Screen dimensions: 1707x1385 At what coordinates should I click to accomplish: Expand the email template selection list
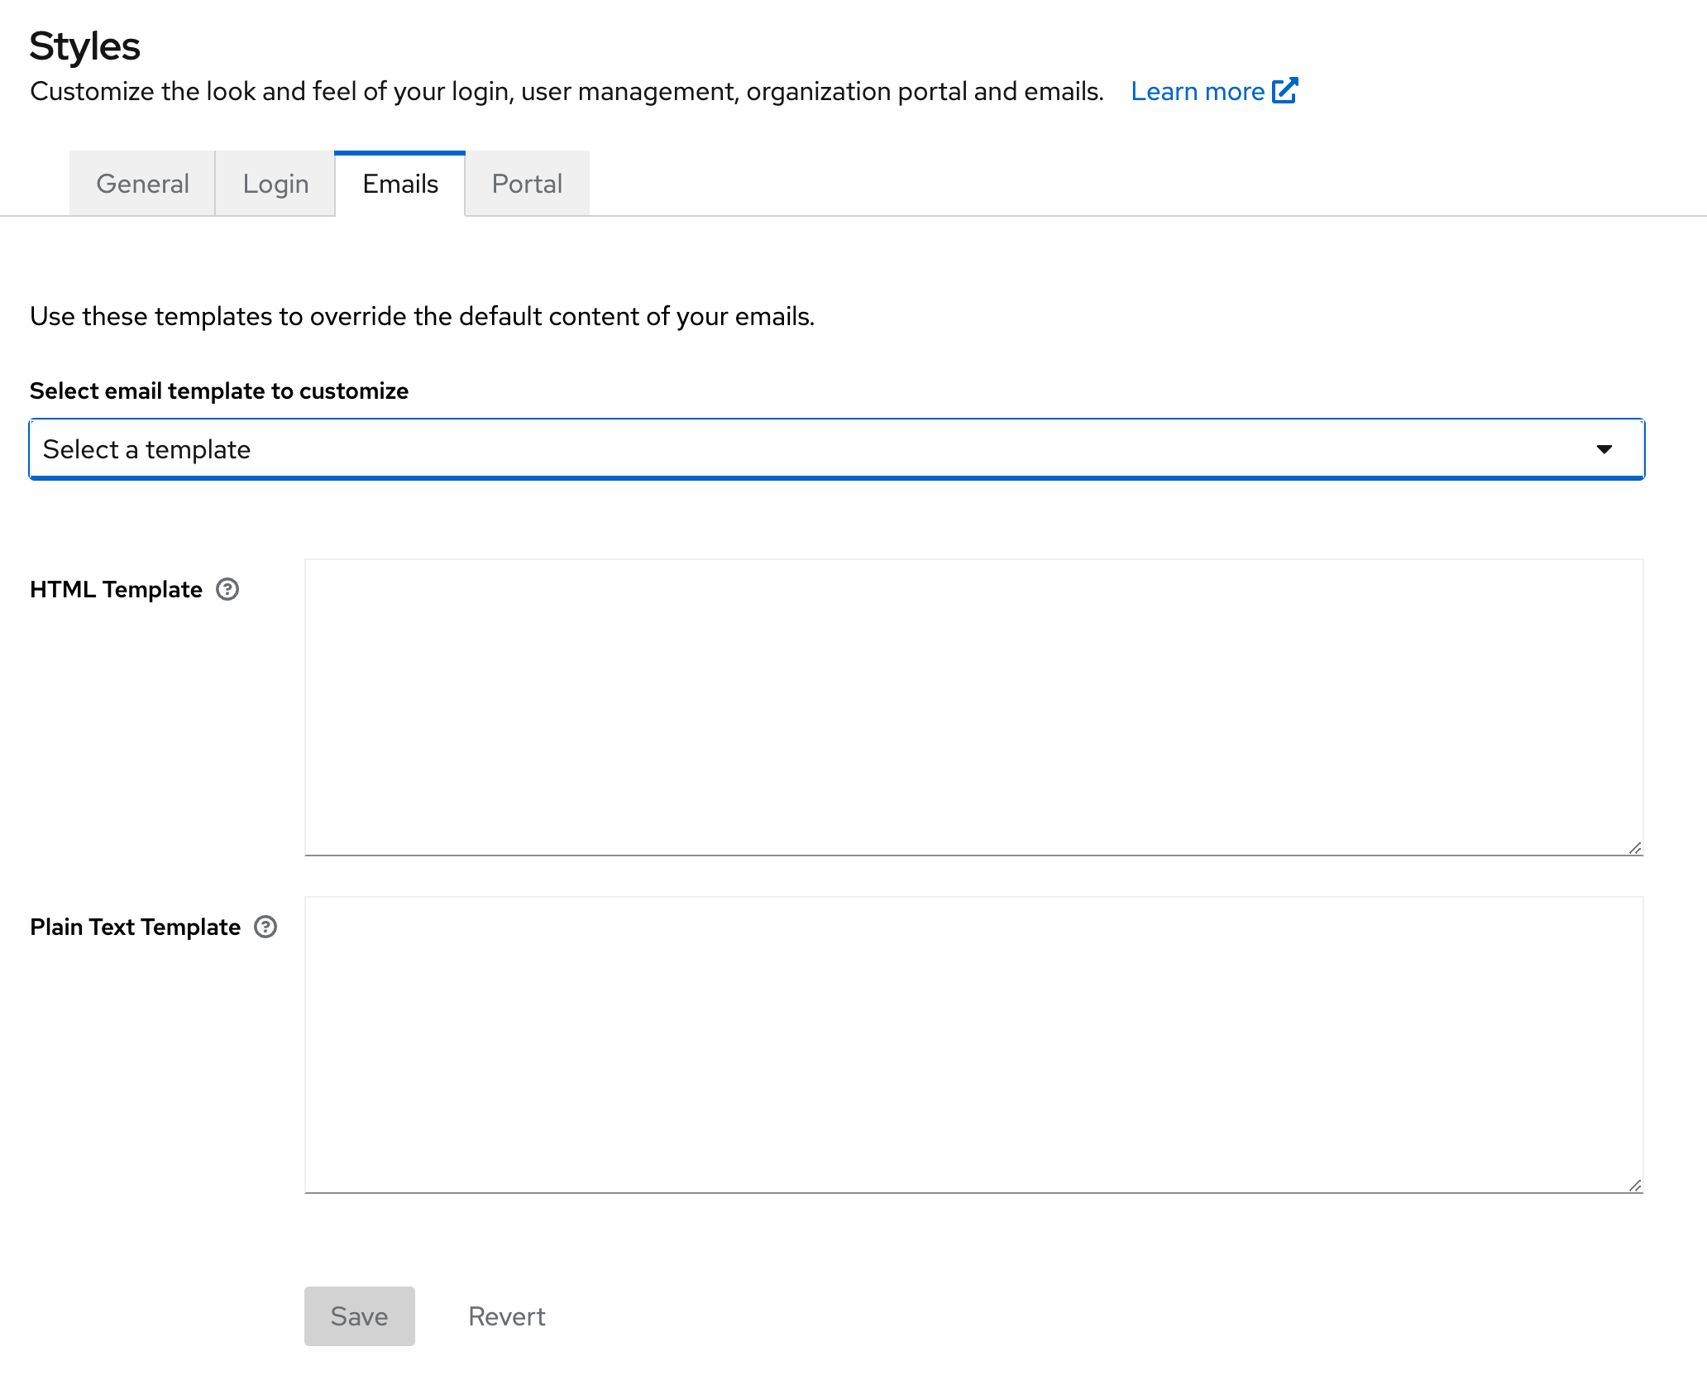pyautogui.click(x=837, y=449)
